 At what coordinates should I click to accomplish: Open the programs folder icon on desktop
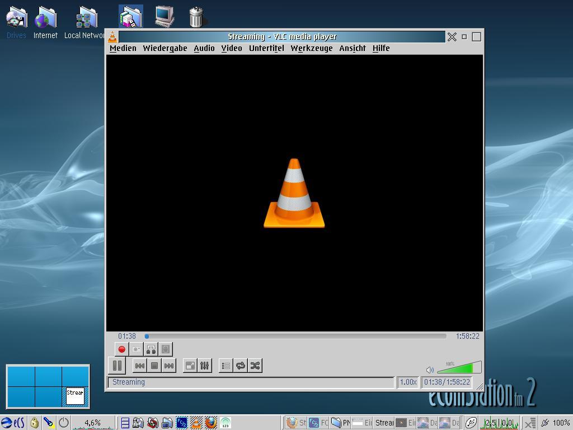coord(130,17)
